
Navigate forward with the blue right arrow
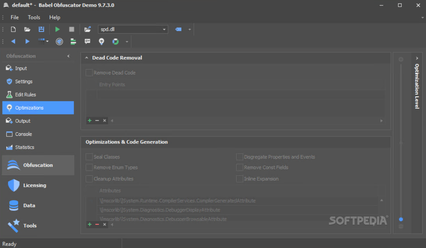(27, 41)
